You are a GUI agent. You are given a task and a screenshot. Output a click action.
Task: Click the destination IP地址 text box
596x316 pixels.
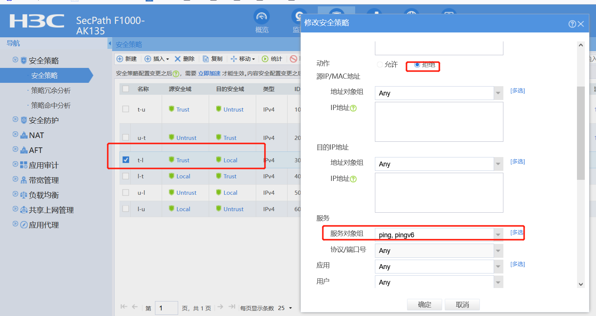[439, 193]
